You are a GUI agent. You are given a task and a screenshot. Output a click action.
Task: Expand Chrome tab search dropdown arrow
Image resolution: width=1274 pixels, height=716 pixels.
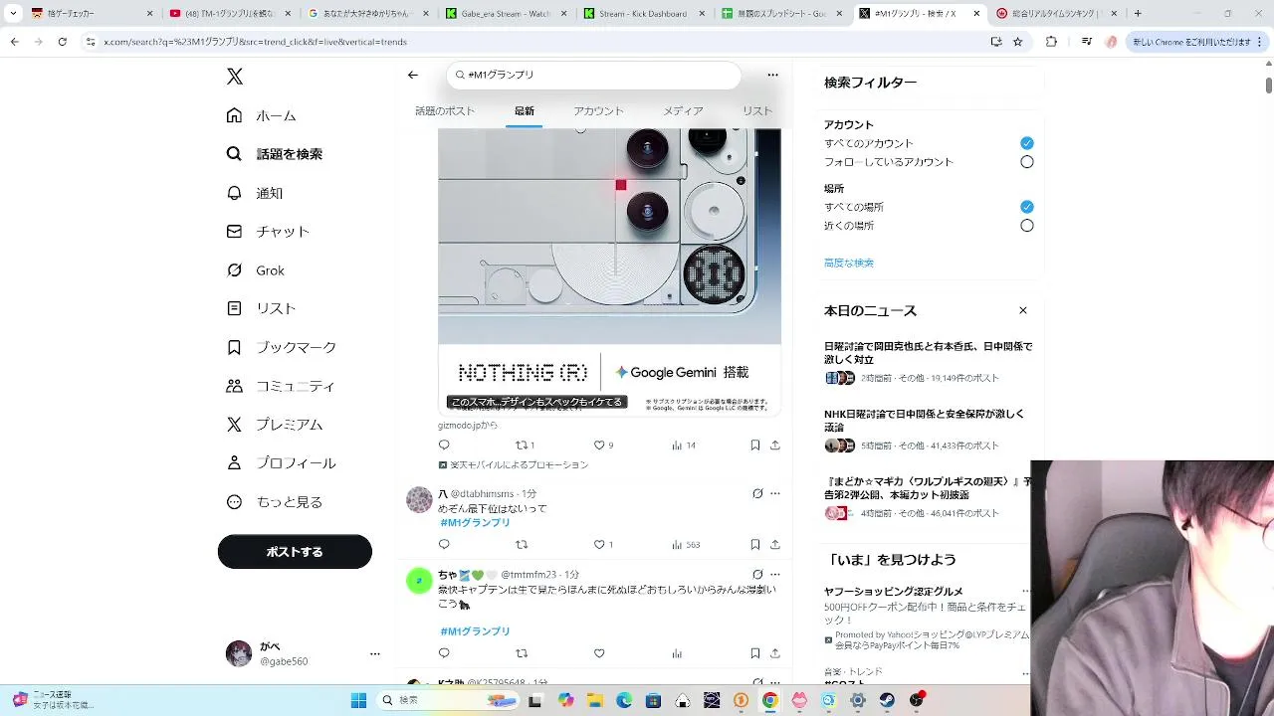pyautogui.click(x=13, y=13)
